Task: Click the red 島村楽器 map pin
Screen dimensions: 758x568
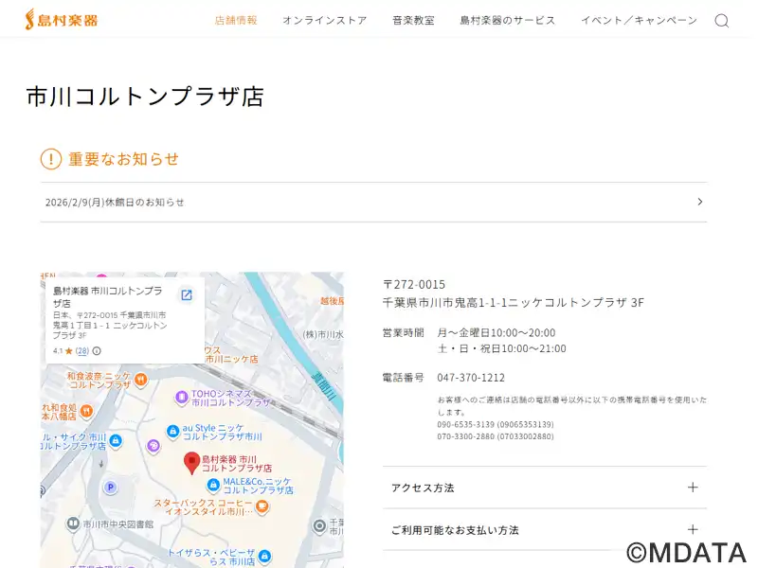Action: click(x=191, y=462)
